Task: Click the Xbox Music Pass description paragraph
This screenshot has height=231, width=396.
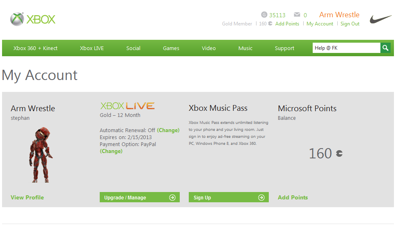Action: click(228, 133)
